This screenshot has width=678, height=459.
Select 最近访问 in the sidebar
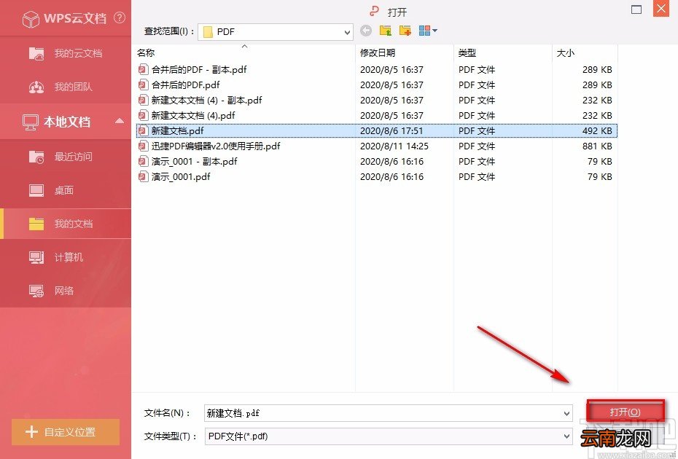(66, 157)
